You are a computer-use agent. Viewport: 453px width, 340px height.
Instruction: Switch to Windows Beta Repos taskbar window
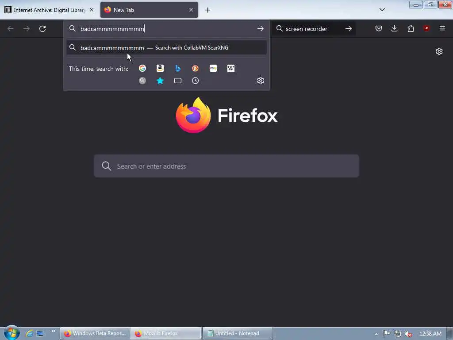[96, 334]
